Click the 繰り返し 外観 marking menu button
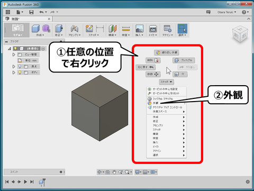This screenshot has height=191, width=254. tap(167, 52)
